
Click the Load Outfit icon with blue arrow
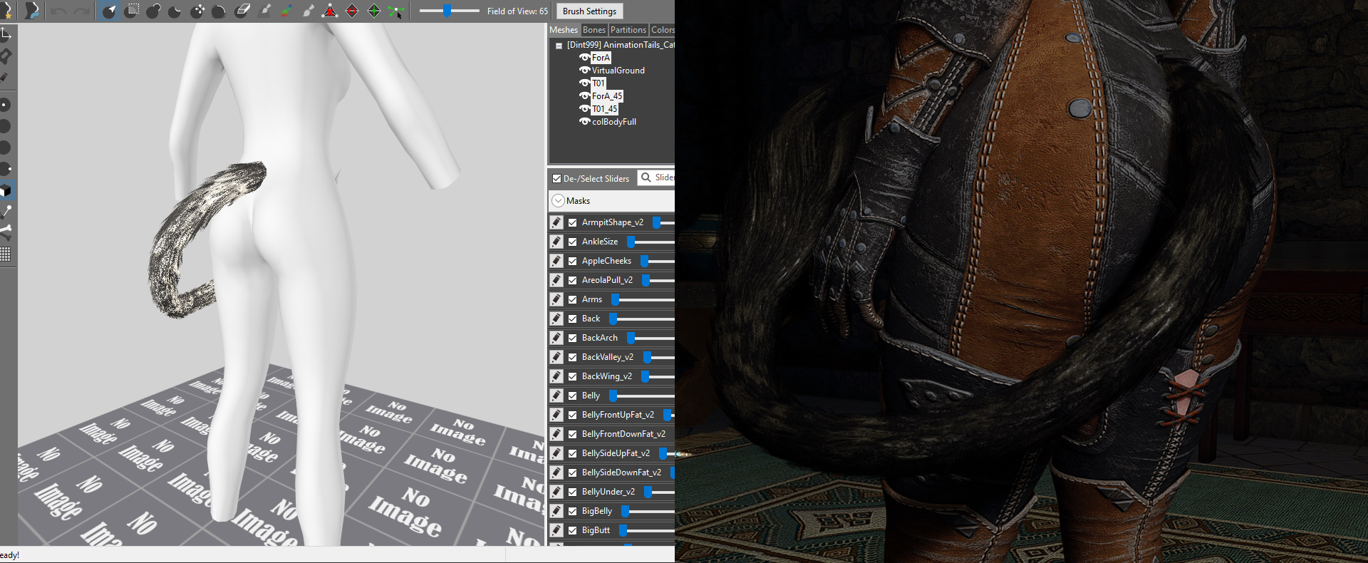coord(31,11)
